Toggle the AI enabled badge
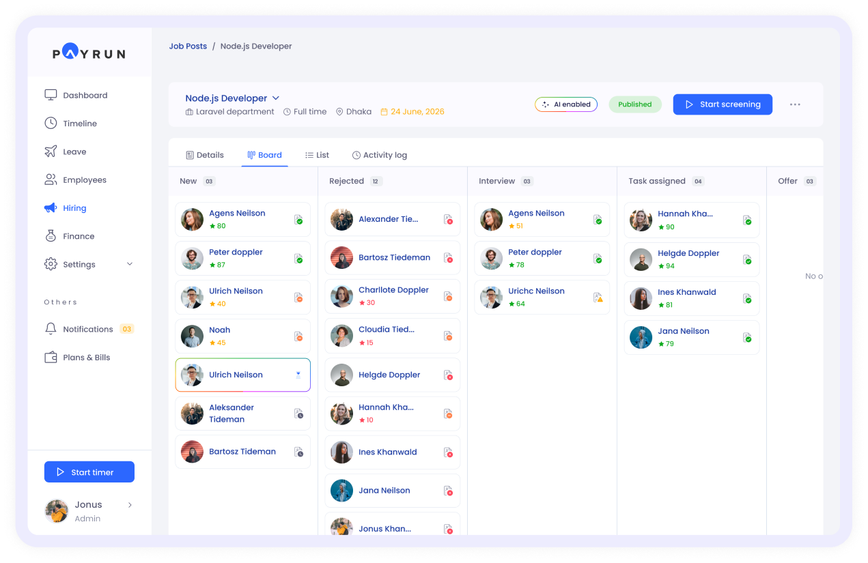 pos(565,104)
